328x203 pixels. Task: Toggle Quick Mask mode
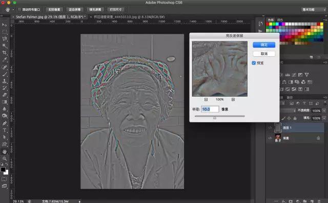(x=4, y=179)
